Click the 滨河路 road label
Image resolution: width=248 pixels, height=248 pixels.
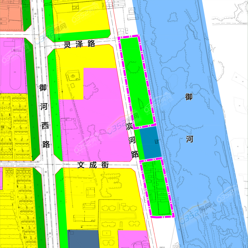coord(132,140)
